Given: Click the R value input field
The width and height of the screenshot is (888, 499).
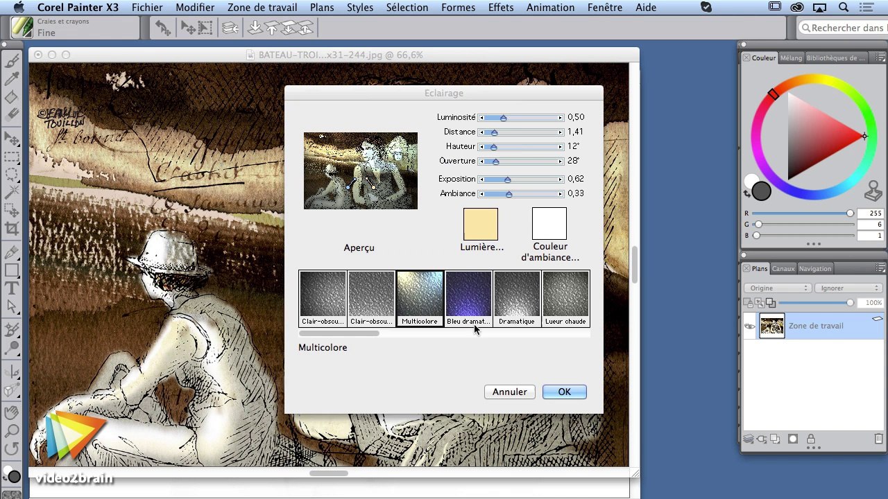Looking at the screenshot, I should pyautogui.click(x=870, y=213).
